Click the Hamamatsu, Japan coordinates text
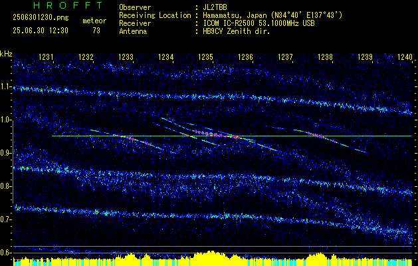Viewport: 418px width, 266px height. tap(272, 15)
